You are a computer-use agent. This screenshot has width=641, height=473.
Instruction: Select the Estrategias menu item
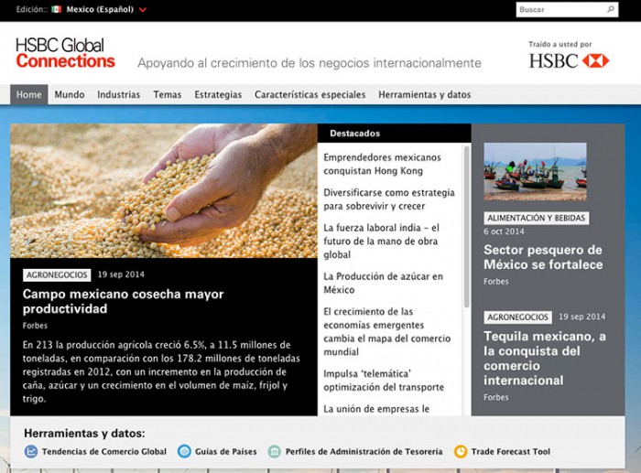(218, 94)
